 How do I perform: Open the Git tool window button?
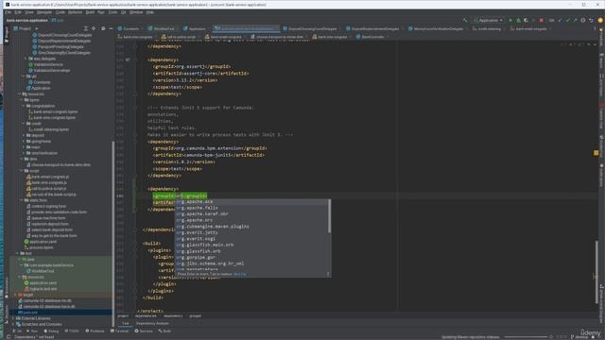pyautogui.click(x=17, y=331)
